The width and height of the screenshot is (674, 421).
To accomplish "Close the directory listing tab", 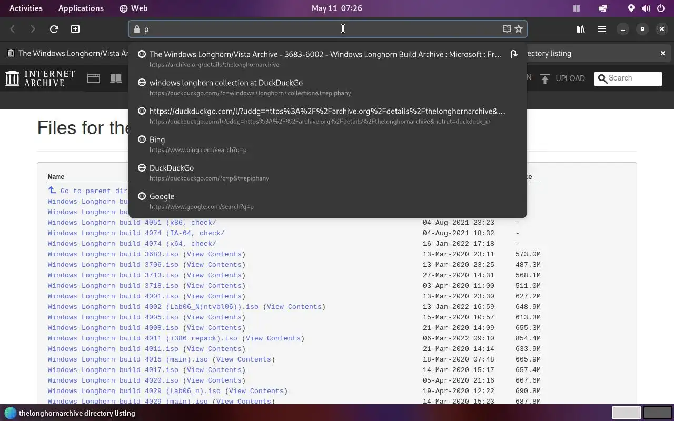I will click(663, 53).
